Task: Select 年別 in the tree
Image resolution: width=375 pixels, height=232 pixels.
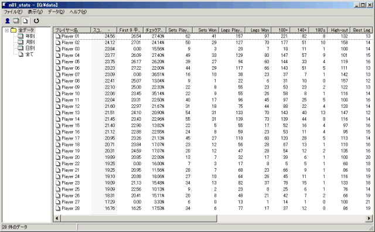Action: tap(30, 36)
